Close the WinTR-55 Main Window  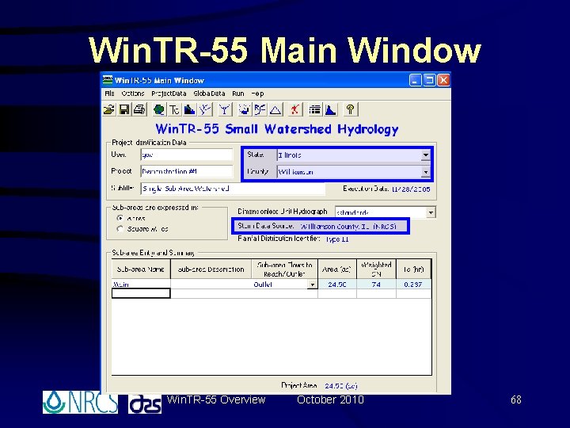[443, 80]
